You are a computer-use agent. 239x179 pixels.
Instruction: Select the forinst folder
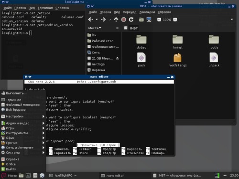(177, 42)
